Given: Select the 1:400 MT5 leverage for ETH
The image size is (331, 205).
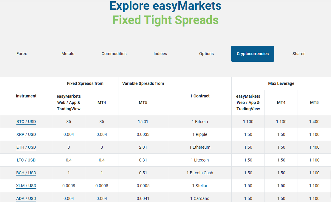Looking at the screenshot, I should coord(314,147).
